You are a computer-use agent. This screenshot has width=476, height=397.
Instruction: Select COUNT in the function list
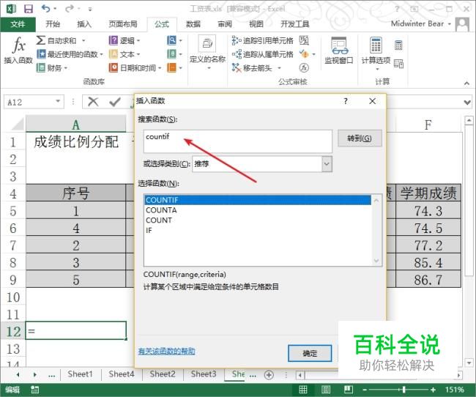coord(258,220)
